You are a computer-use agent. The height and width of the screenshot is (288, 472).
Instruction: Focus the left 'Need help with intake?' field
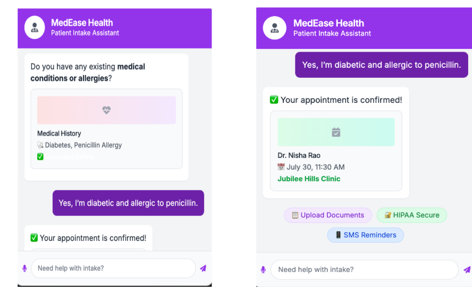113,268
